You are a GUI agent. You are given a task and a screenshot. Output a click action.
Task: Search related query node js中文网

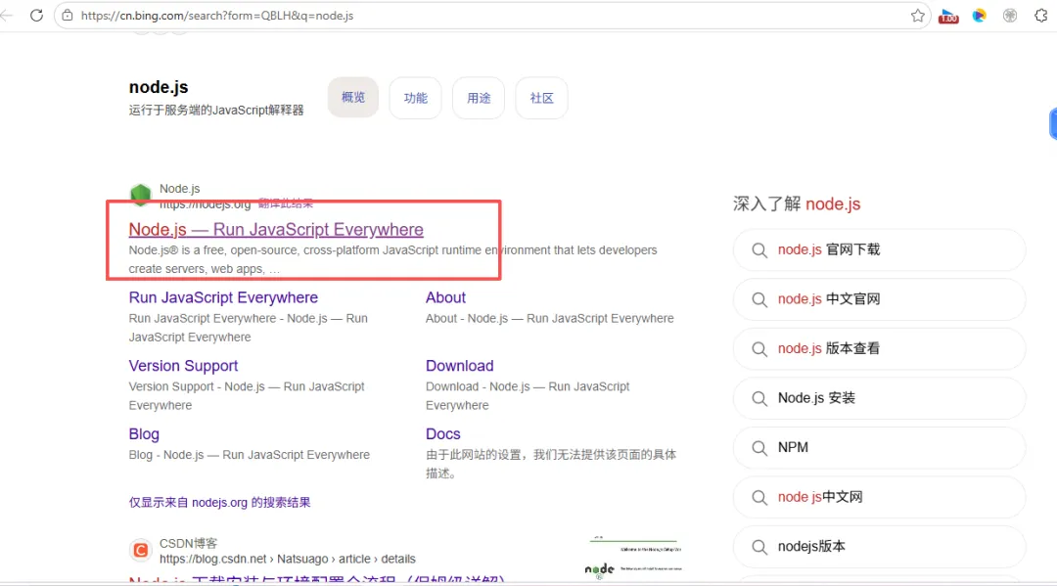(879, 497)
